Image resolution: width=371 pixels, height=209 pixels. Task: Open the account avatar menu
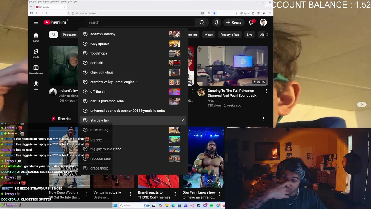pyautogui.click(x=263, y=22)
